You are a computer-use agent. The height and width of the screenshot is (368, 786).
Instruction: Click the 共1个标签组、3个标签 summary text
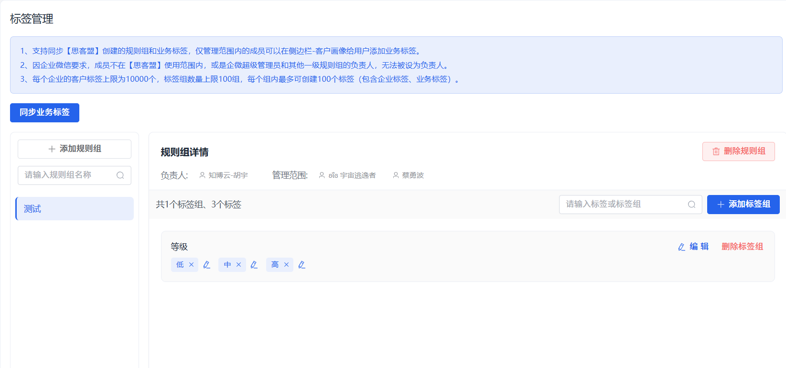[x=198, y=205]
